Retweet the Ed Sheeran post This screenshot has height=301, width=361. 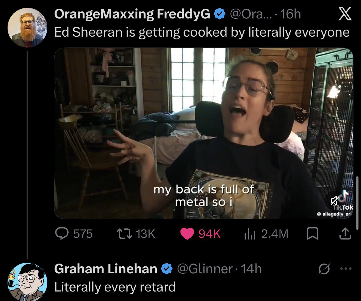click(x=135, y=234)
